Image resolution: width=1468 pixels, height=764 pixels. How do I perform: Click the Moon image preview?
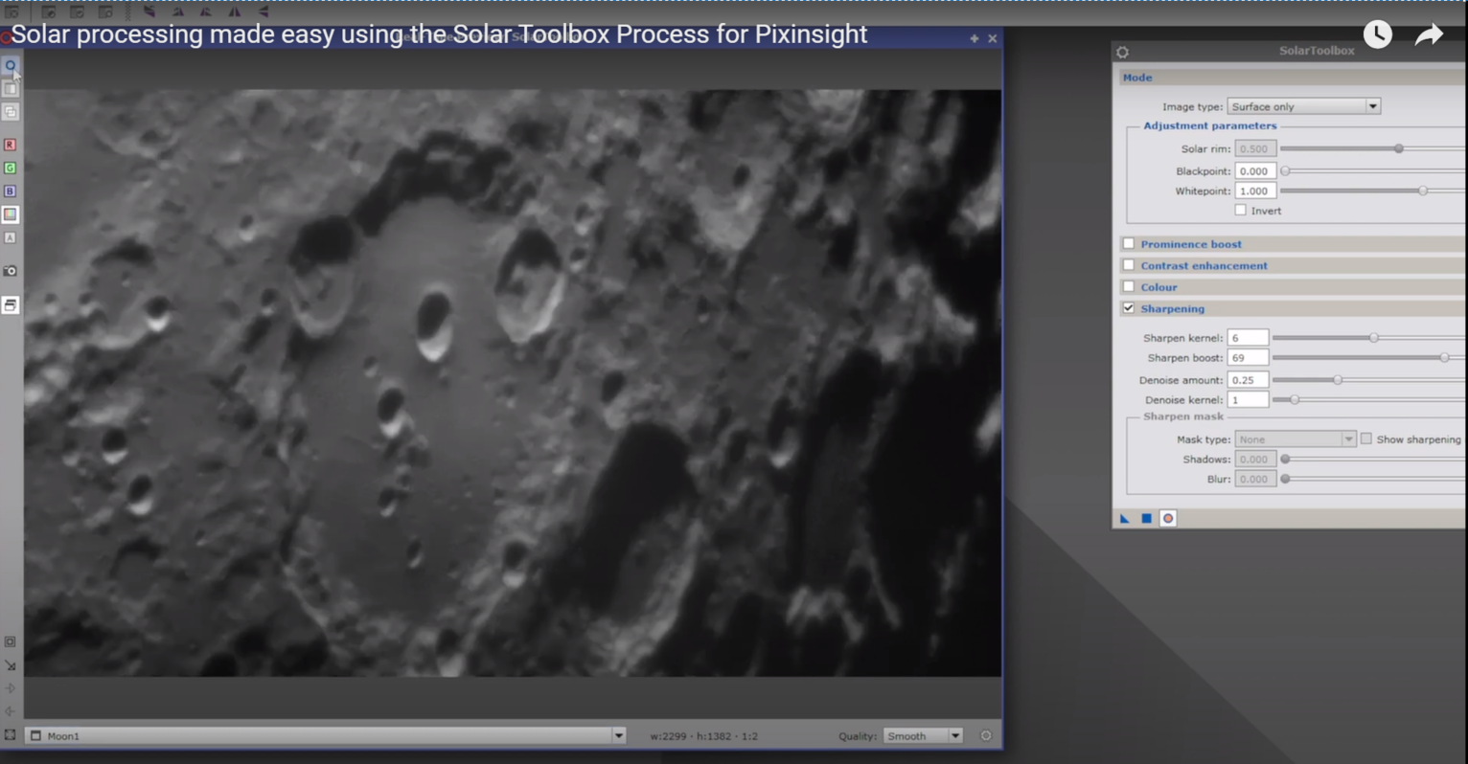coord(513,383)
